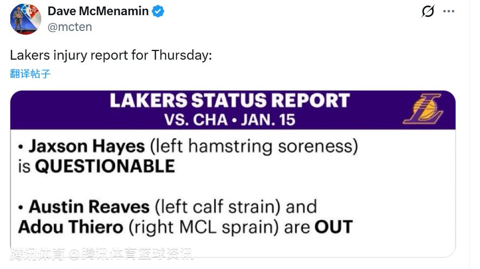Click the tweet text "Lakers injury report for Thursday"

coord(111,55)
